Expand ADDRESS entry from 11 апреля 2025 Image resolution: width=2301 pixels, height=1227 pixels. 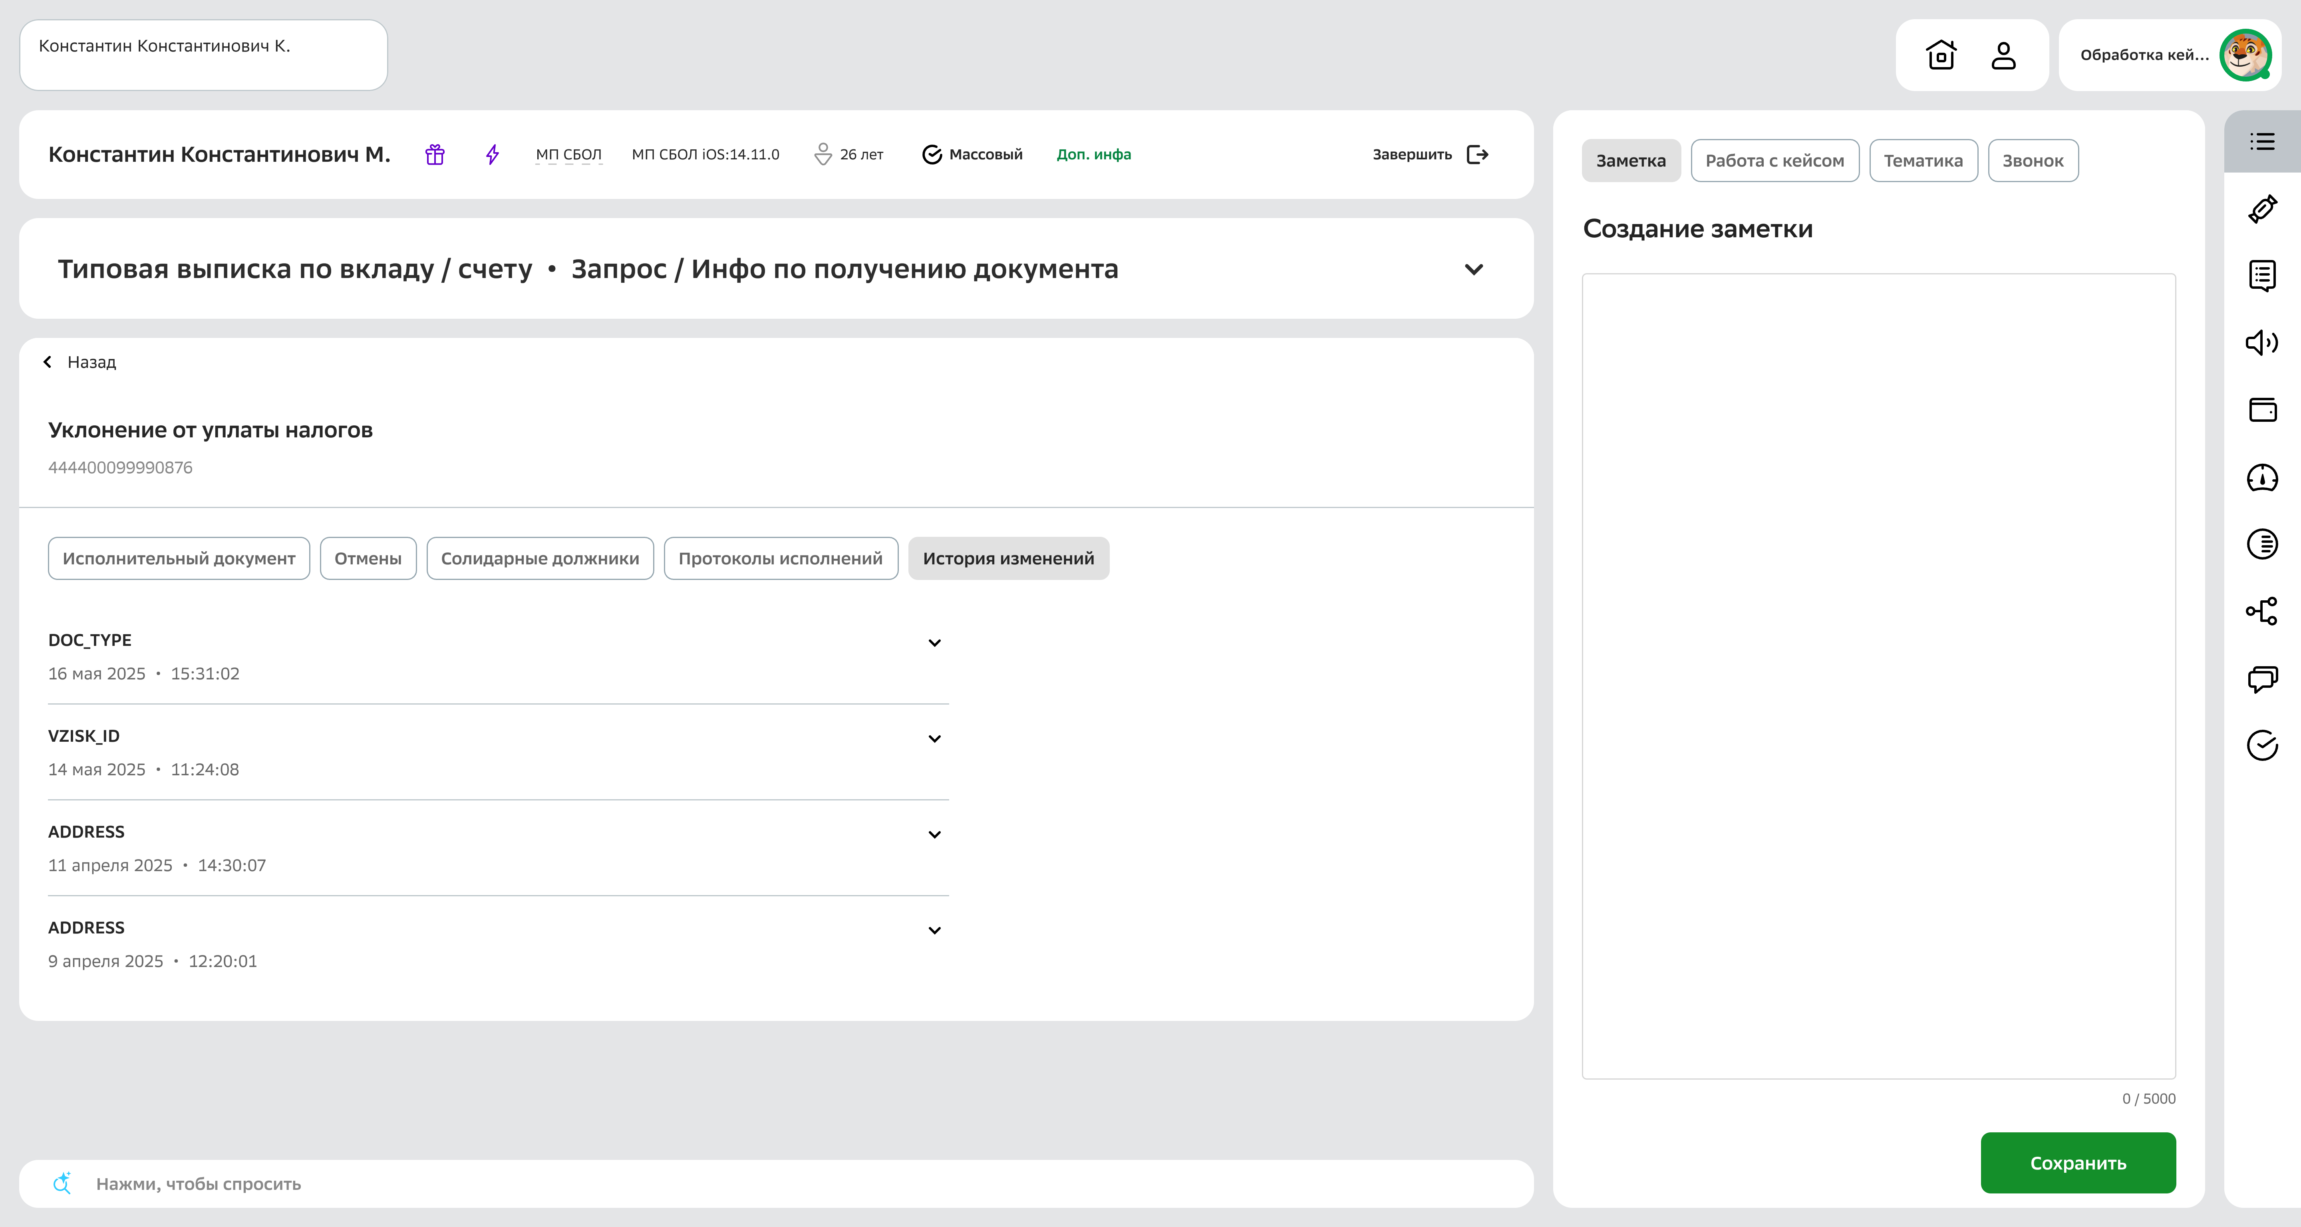[934, 835]
